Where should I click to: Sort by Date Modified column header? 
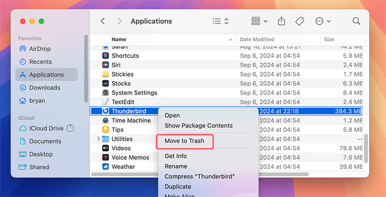pos(258,39)
